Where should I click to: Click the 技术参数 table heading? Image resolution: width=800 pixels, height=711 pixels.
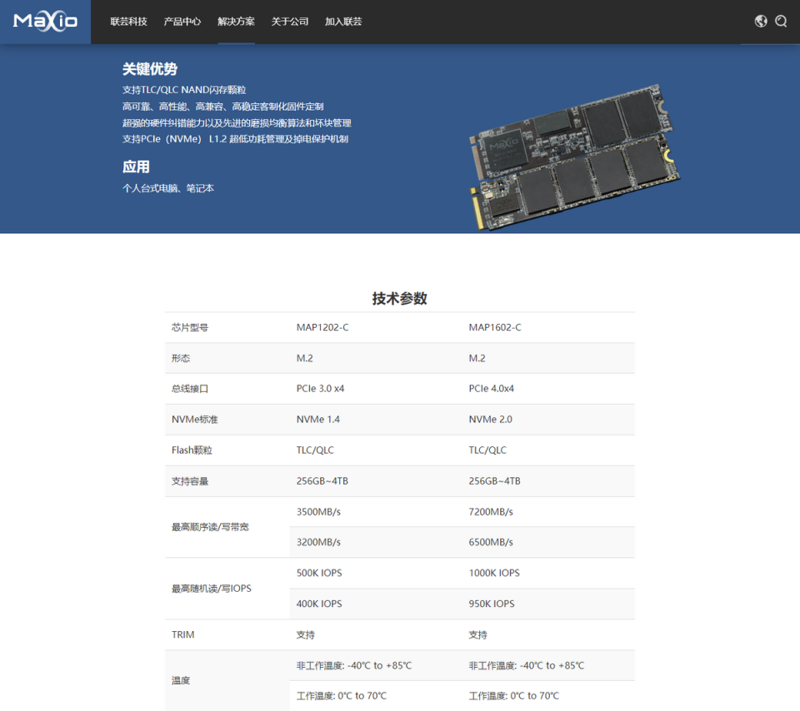(399, 298)
